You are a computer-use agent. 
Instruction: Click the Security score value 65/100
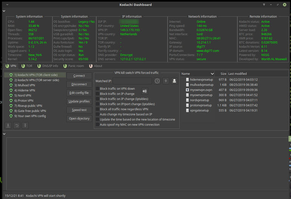[83, 59]
